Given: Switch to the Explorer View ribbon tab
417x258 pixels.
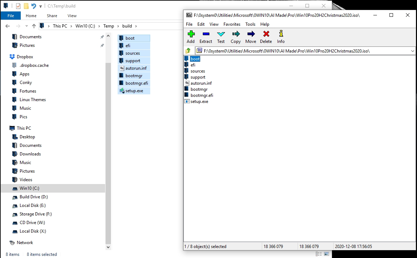Looking at the screenshot, I should pos(72,16).
